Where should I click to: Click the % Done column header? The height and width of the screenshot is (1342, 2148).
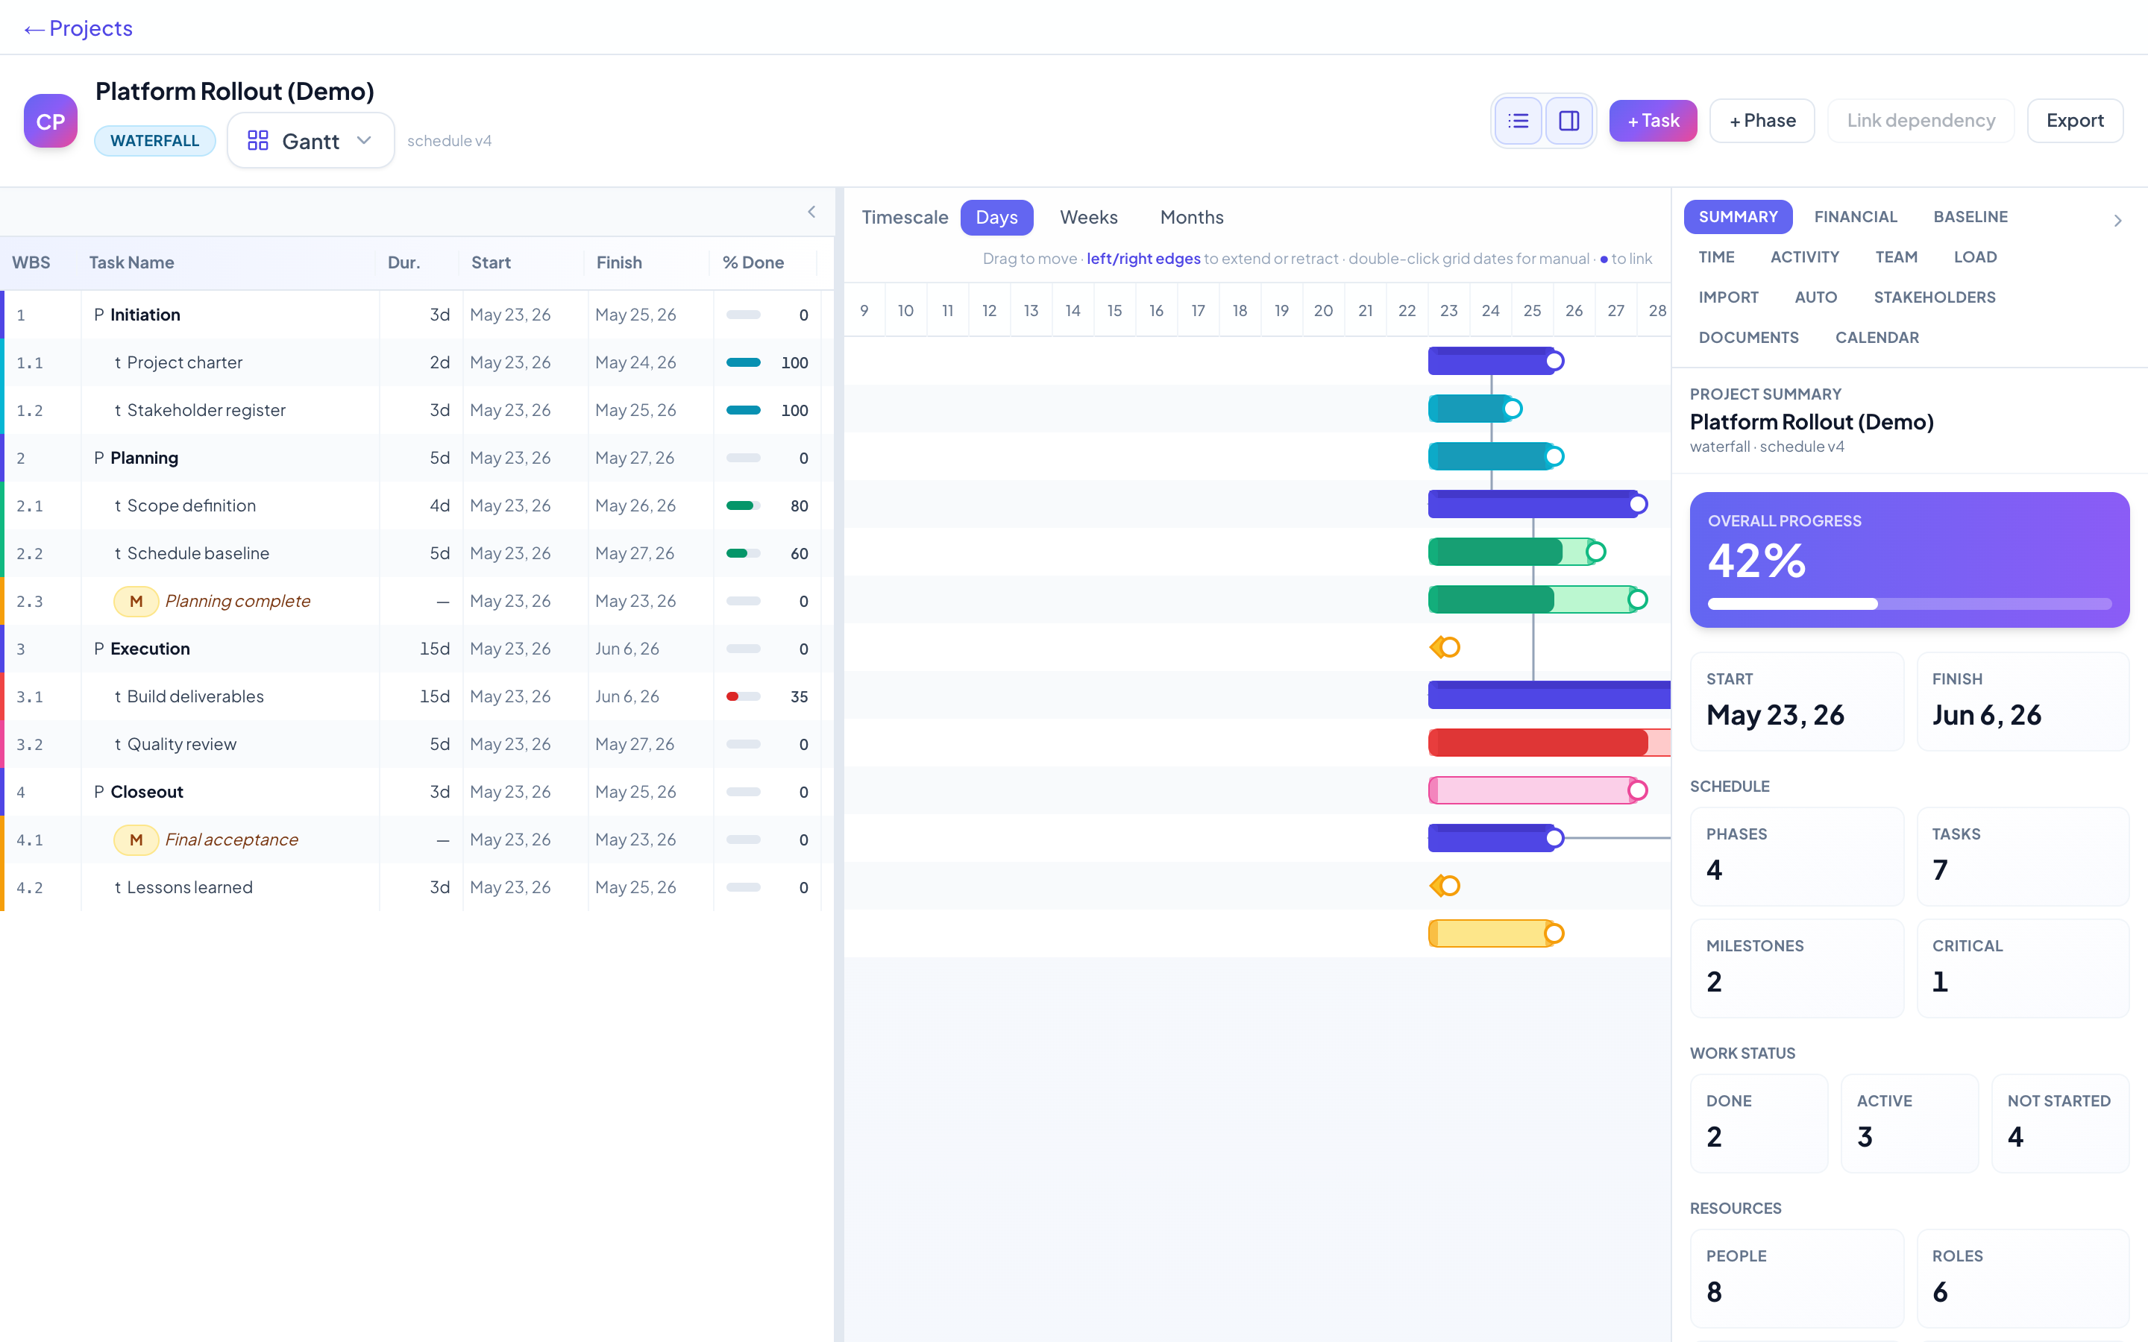753,262
